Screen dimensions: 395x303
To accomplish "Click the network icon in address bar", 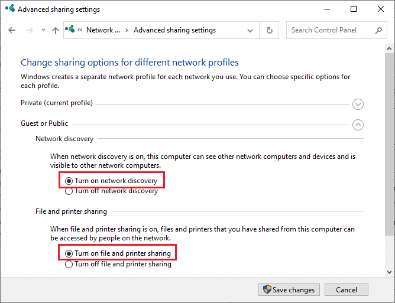I will [70, 29].
